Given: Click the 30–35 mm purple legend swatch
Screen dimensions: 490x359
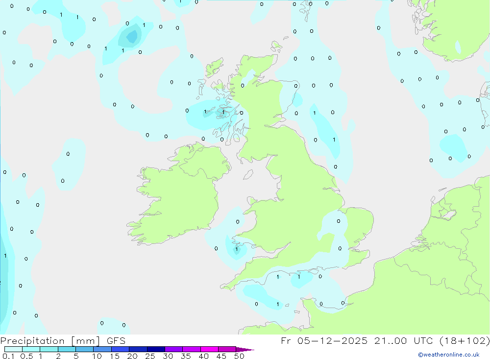Looking at the screenshot, I should 174,349.
